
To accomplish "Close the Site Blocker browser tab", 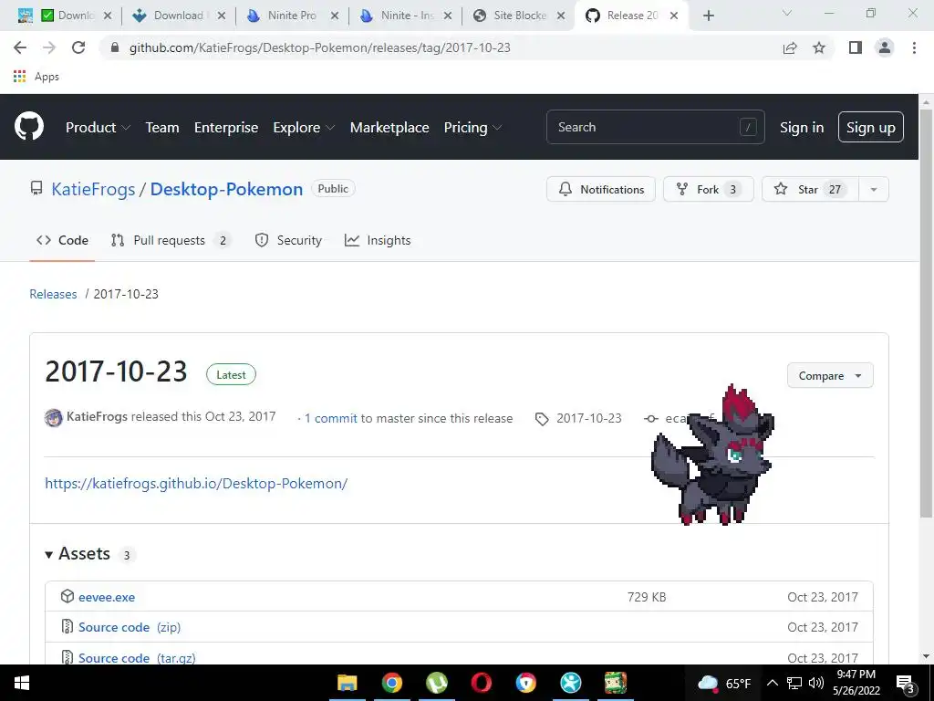I will [561, 16].
